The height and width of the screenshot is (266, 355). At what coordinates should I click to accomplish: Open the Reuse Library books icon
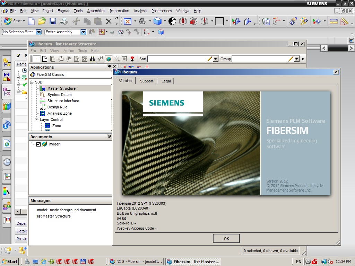coord(7,106)
